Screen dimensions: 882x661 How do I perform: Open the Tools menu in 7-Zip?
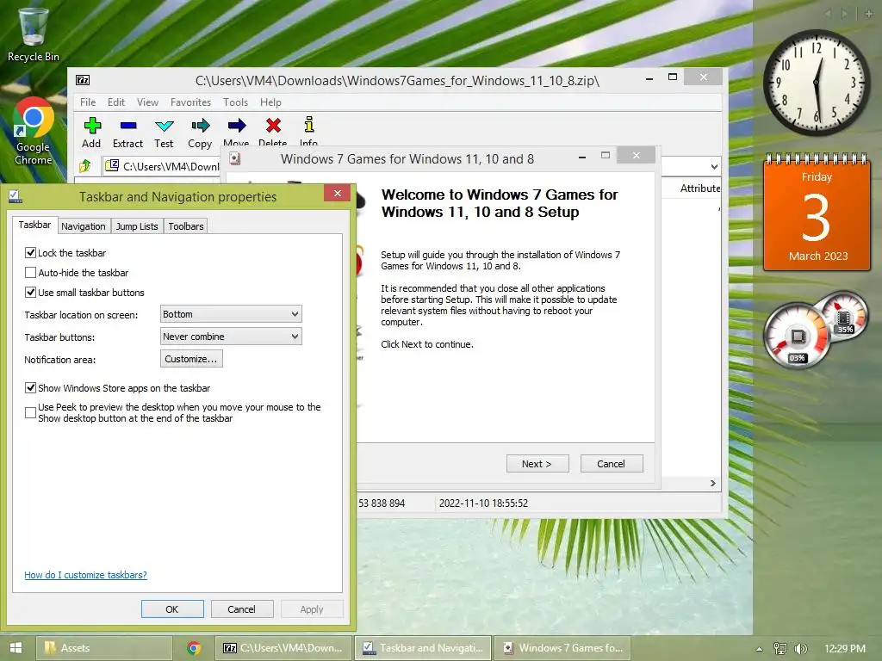coord(235,102)
